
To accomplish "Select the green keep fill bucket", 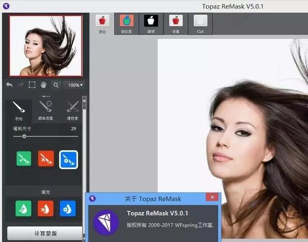I will tap(24, 208).
